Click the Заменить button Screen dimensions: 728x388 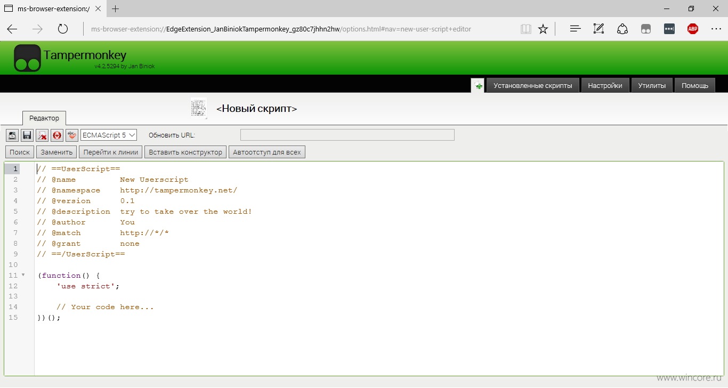[x=56, y=152]
